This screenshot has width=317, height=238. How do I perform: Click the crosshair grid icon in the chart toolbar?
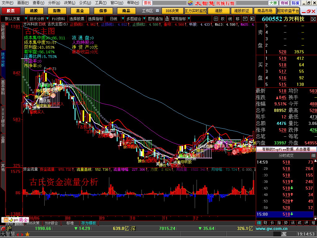click(216, 19)
